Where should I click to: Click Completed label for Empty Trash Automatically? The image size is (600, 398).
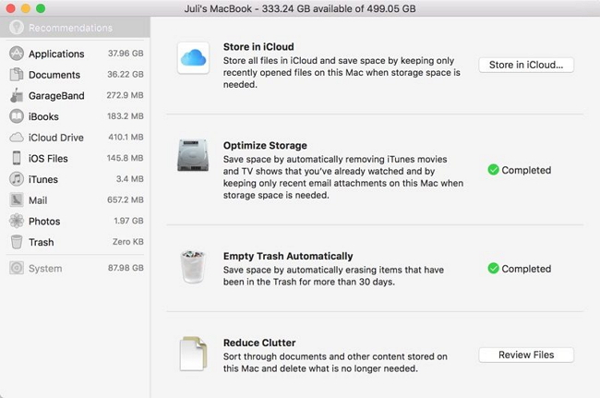(526, 269)
